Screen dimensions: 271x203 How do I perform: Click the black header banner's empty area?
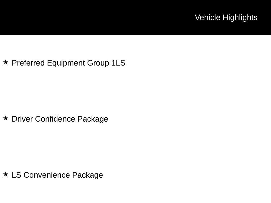pyautogui.click(x=93, y=17)
